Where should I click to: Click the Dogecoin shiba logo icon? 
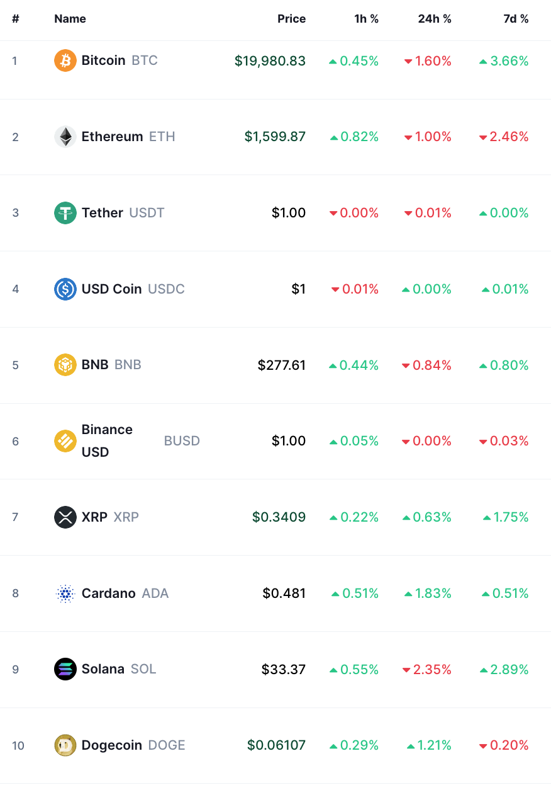click(65, 745)
